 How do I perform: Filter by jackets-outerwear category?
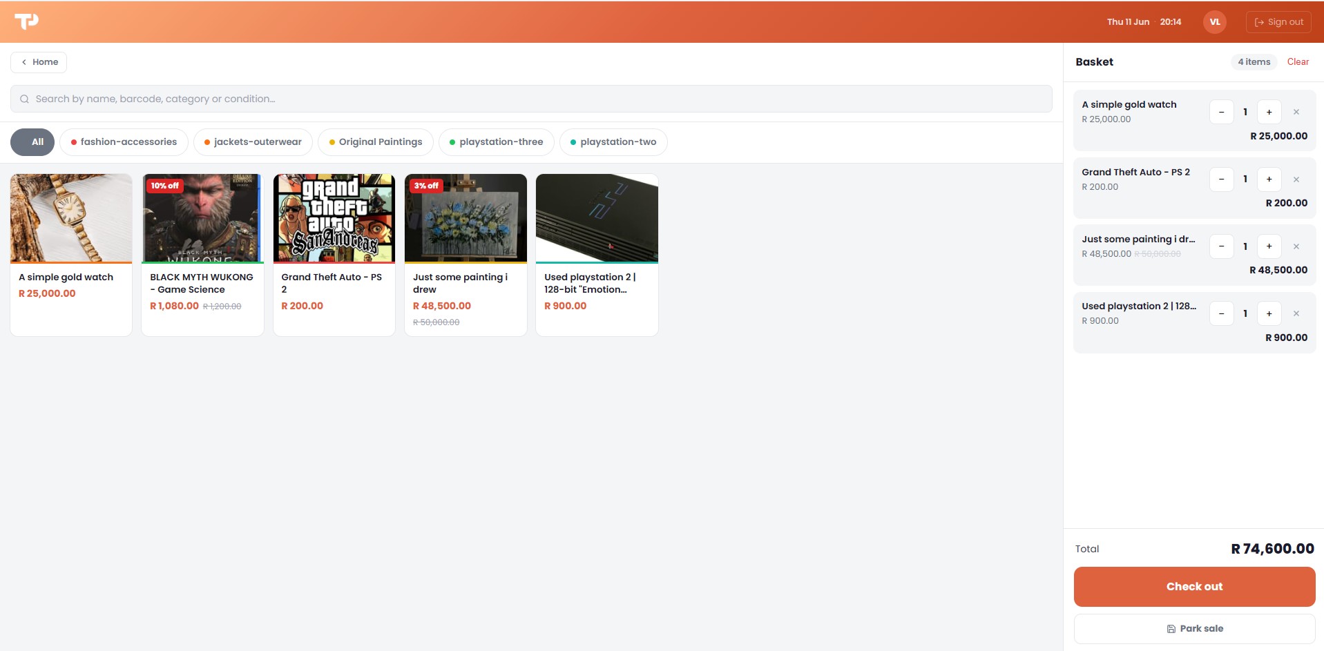click(x=253, y=142)
